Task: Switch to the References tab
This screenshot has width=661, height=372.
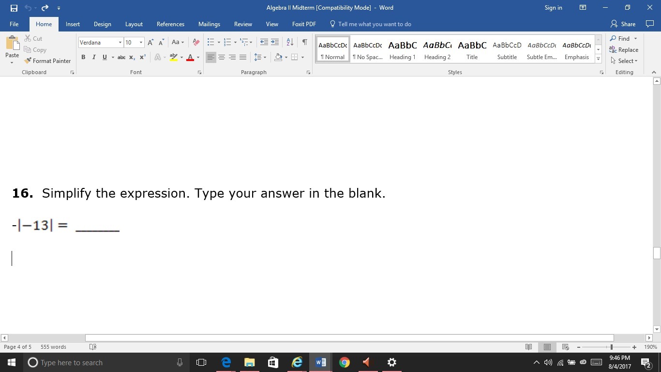Action: pos(170,24)
